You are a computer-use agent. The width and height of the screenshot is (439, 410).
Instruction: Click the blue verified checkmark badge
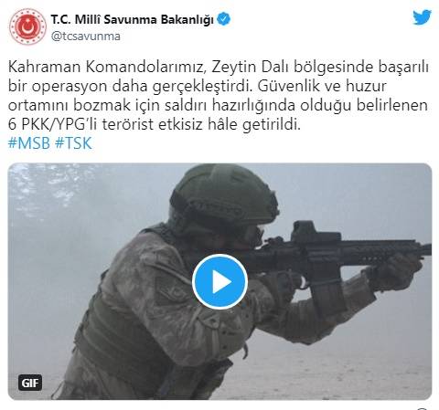pos(223,19)
